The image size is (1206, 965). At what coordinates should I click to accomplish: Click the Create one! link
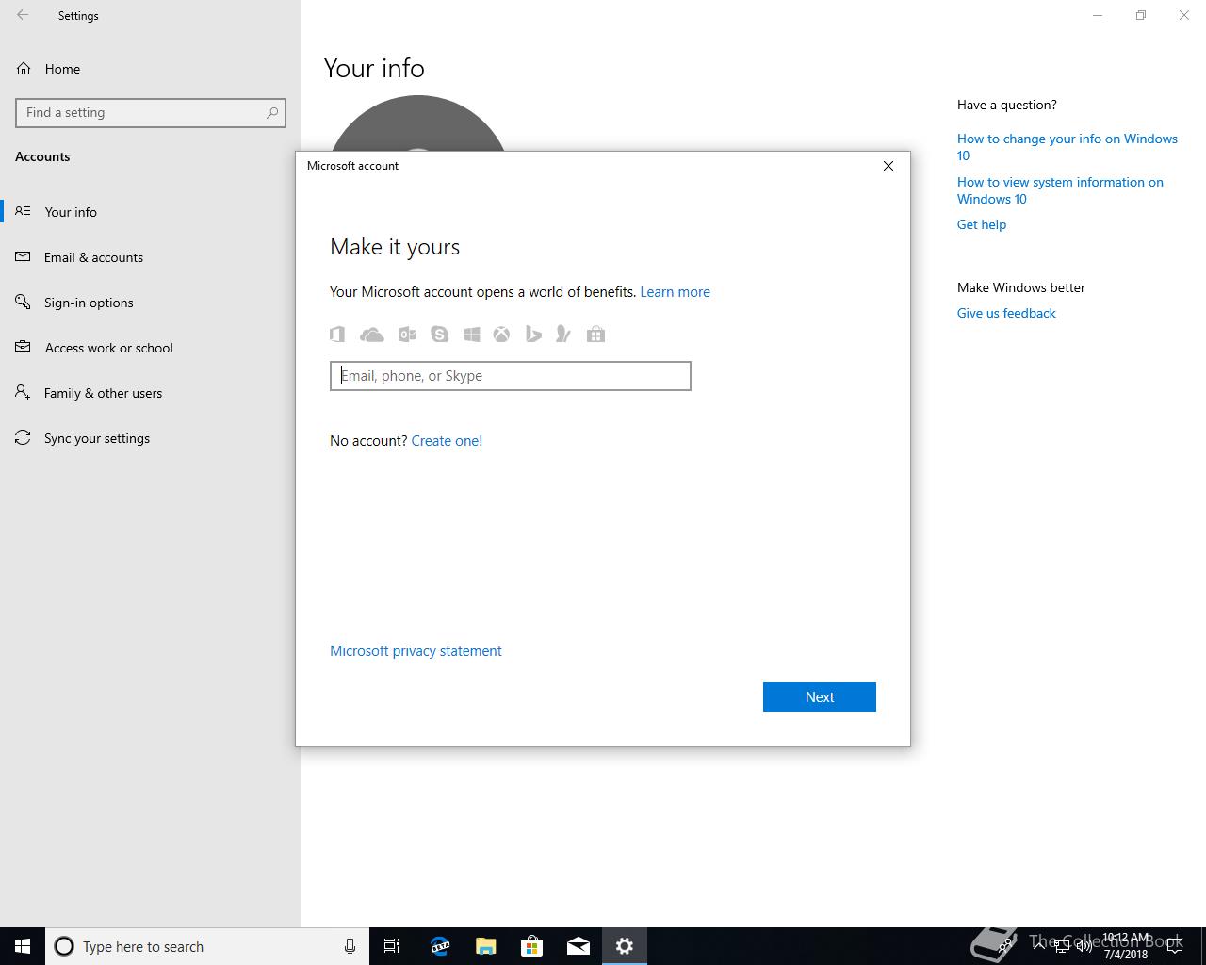(x=447, y=440)
